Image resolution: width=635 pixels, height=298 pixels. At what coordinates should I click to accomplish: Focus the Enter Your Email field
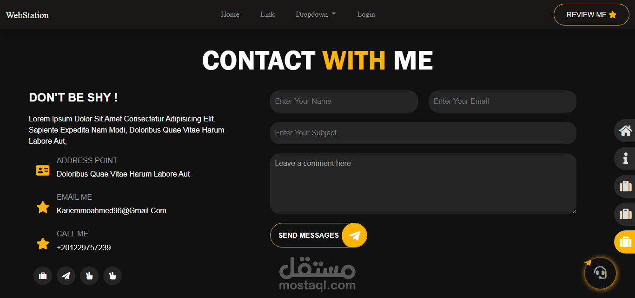[503, 101]
